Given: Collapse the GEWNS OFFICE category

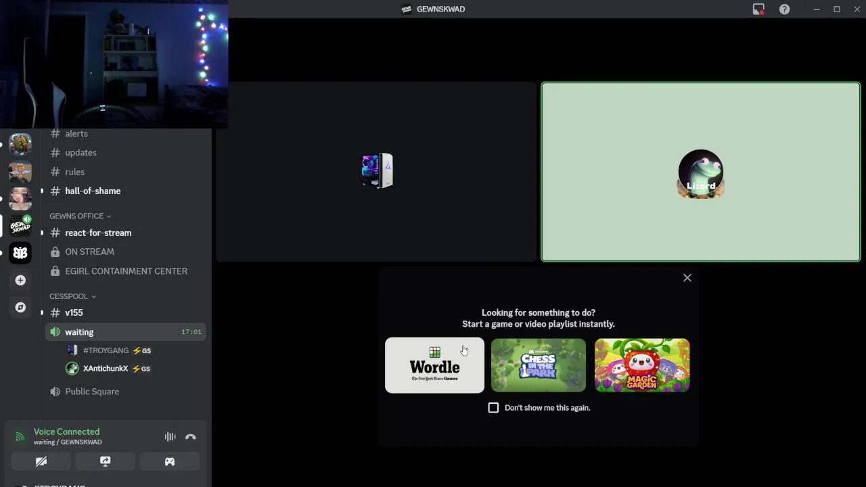Looking at the screenshot, I should [x=80, y=216].
